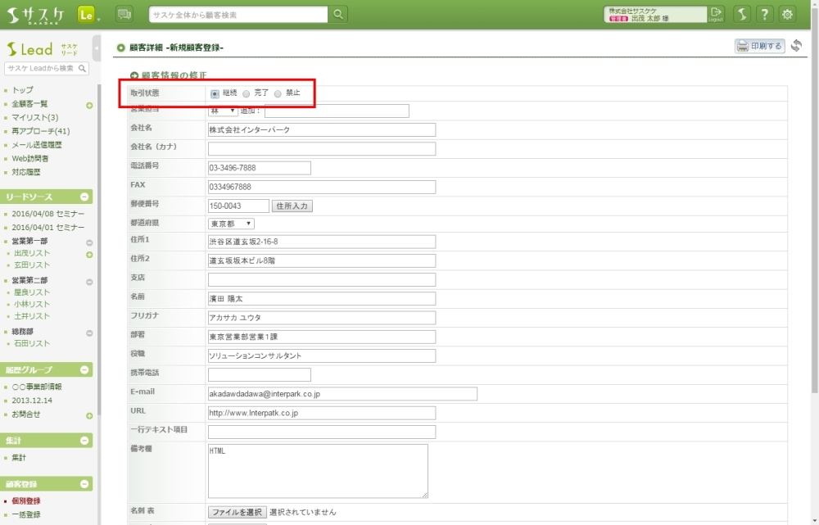Click the 印刷する print button

(x=759, y=46)
